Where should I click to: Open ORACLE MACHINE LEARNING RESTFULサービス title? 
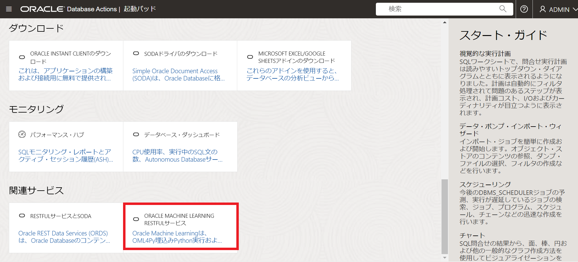pos(179,219)
